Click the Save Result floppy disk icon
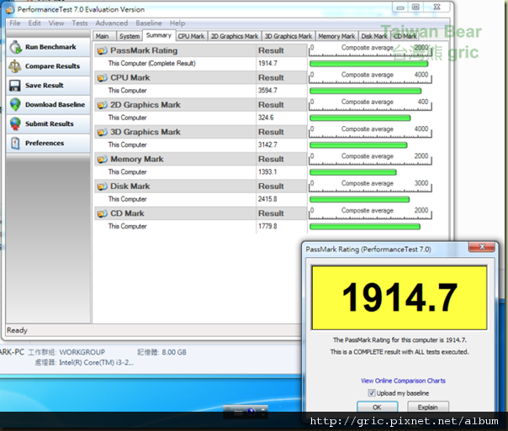Screen dimensions: 508x431 15,86
